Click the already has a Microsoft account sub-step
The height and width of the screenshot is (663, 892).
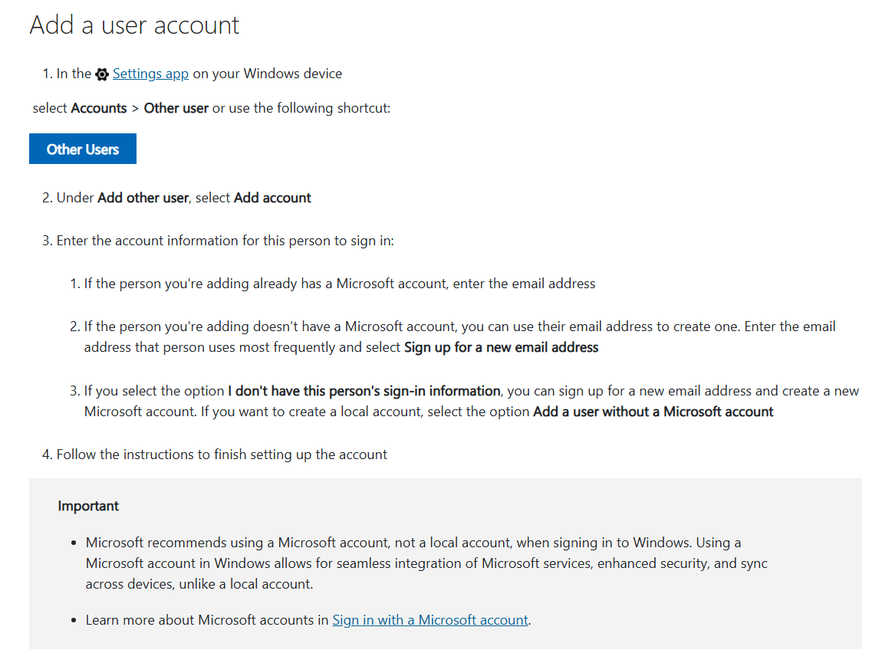coord(340,284)
